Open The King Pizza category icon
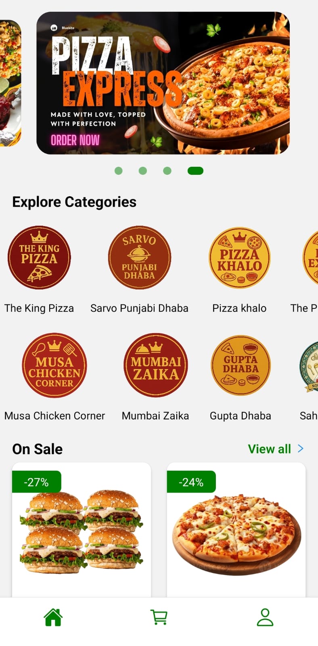Image resolution: width=318 pixels, height=646 pixels. pos(39,258)
